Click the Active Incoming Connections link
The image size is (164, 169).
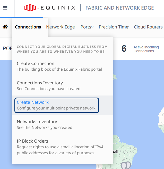146,49
